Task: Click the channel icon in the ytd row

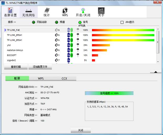Action: 56,45
